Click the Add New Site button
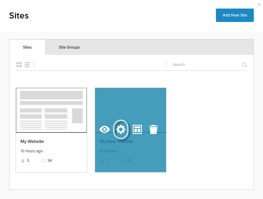263x199 pixels. click(235, 15)
